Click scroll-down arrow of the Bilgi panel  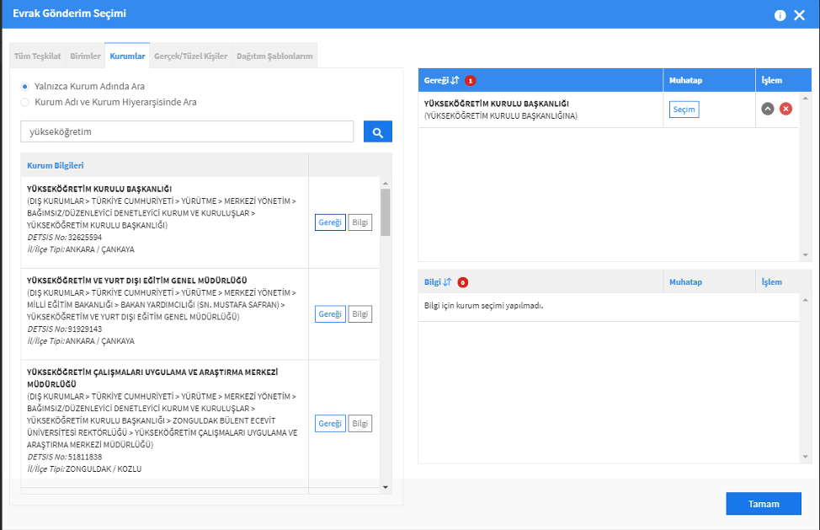806,457
